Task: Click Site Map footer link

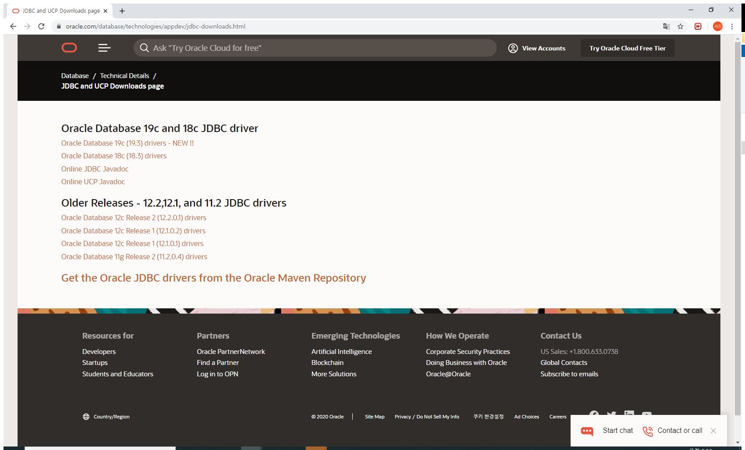Action: pyautogui.click(x=375, y=417)
